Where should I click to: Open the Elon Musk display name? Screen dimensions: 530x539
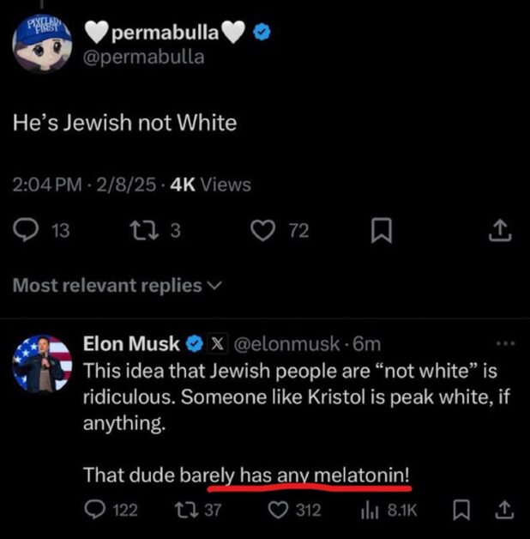[130, 344]
